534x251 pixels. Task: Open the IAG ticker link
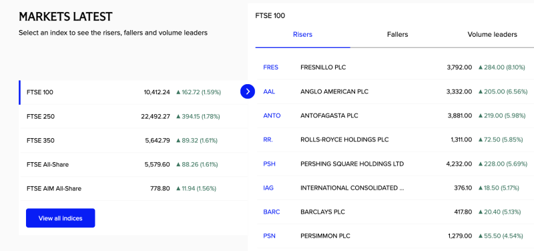coord(268,188)
